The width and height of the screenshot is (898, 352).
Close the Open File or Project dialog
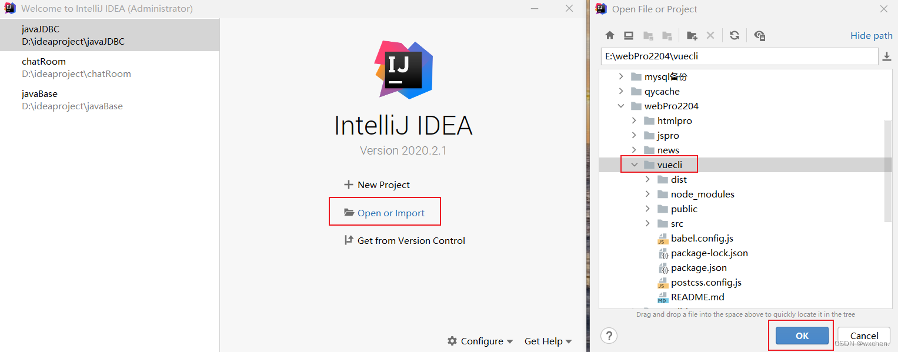tap(883, 9)
